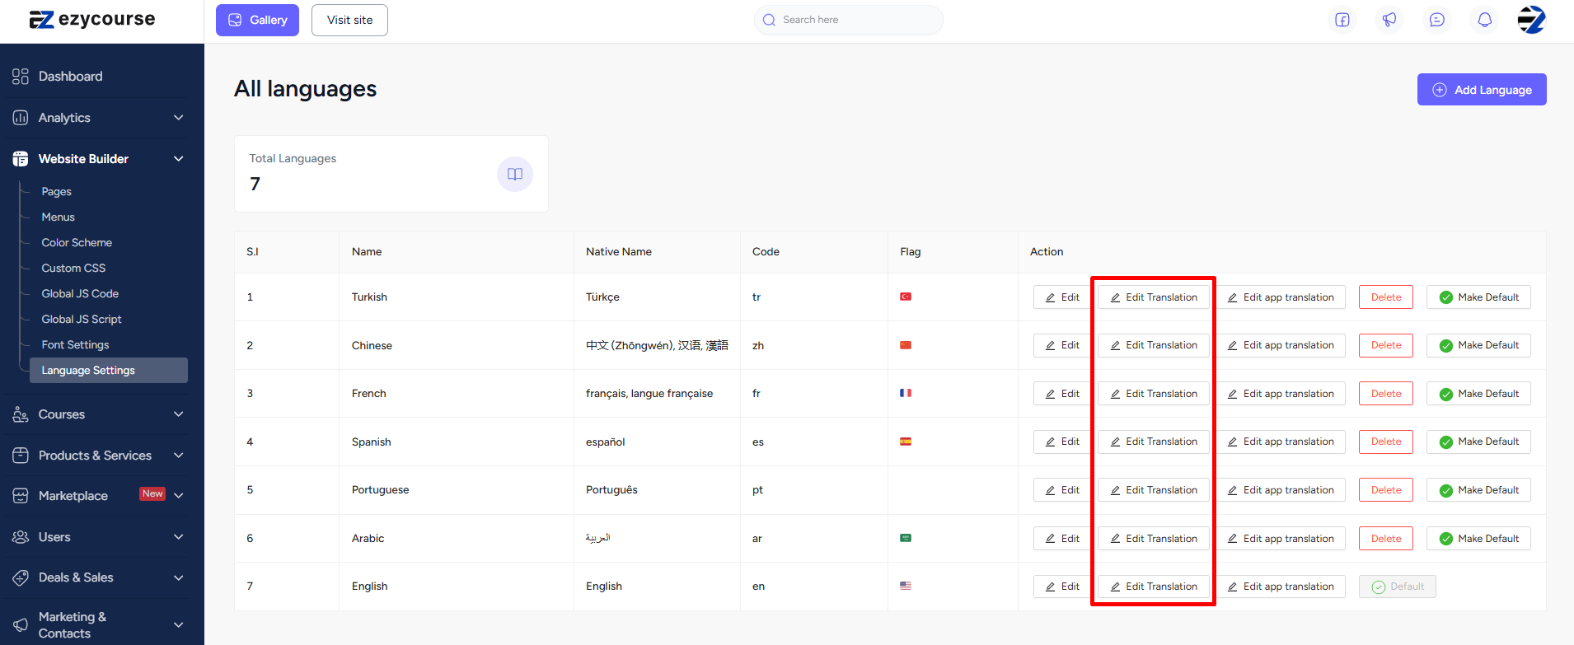Click the Default button for English
The width and height of the screenshot is (1574, 645).
(x=1398, y=587)
